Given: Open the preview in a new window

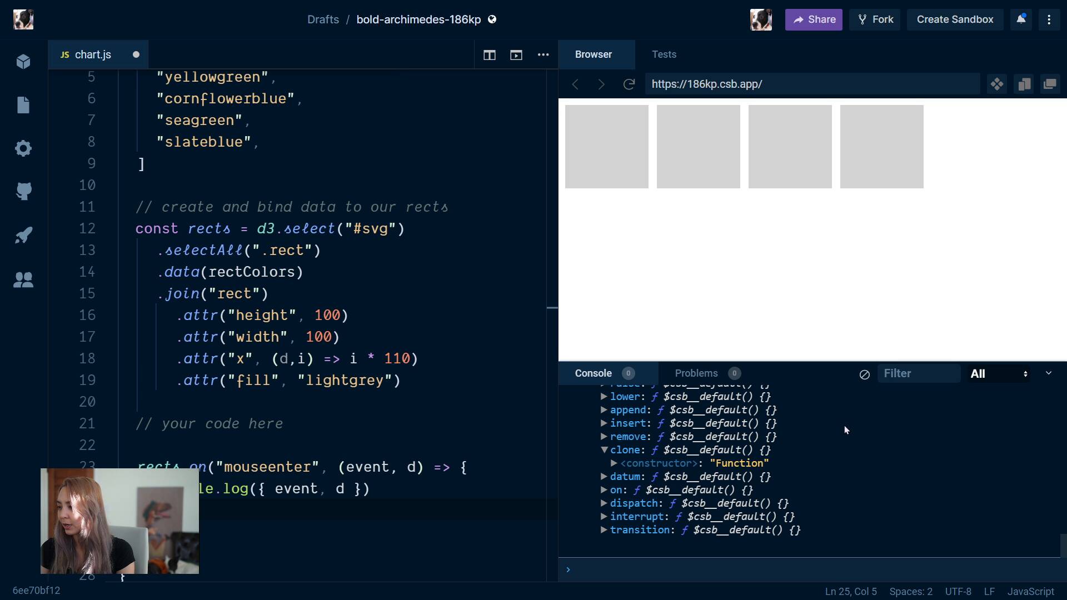Looking at the screenshot, I should click(x=1050, y=84).
